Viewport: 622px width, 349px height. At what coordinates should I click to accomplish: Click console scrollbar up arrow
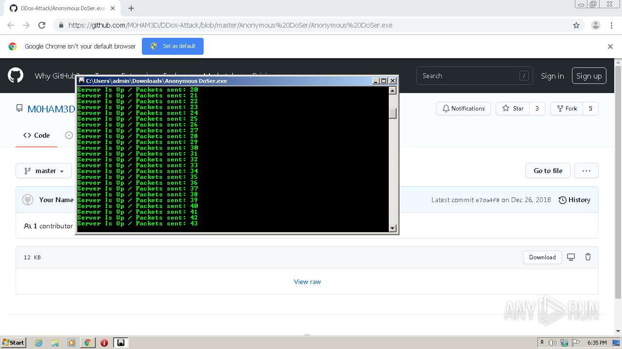click(393, 91)
